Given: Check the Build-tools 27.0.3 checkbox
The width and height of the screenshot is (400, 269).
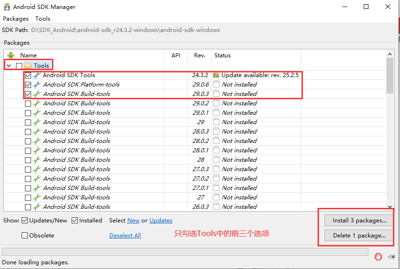Looking at the screenshot, I should pyautogui.click(x=28, y=170).
